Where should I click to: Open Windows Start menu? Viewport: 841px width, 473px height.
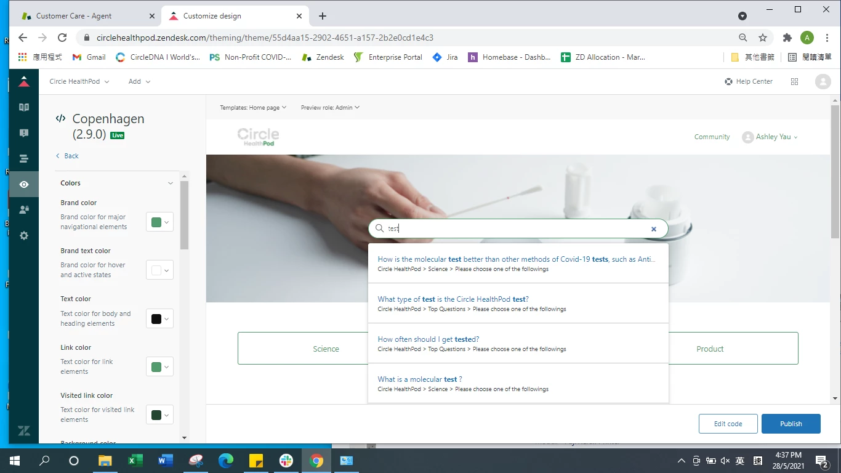[15, 461]
